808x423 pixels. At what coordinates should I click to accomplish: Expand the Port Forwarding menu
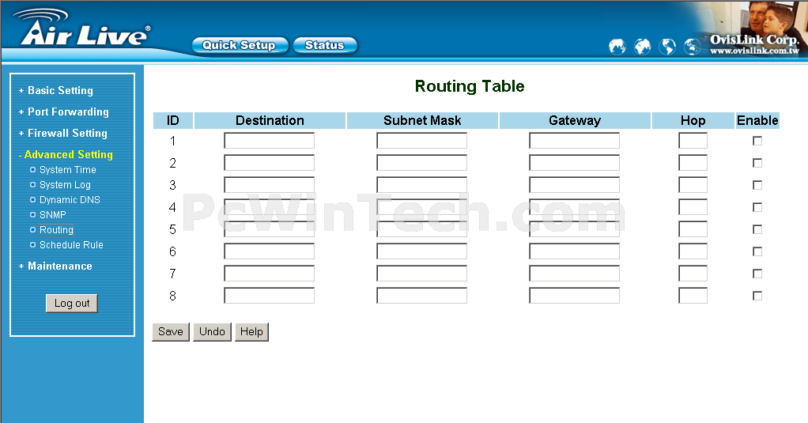point(67,111)
